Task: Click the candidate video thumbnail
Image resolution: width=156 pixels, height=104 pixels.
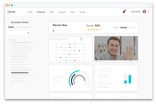Action: point(116,48)
